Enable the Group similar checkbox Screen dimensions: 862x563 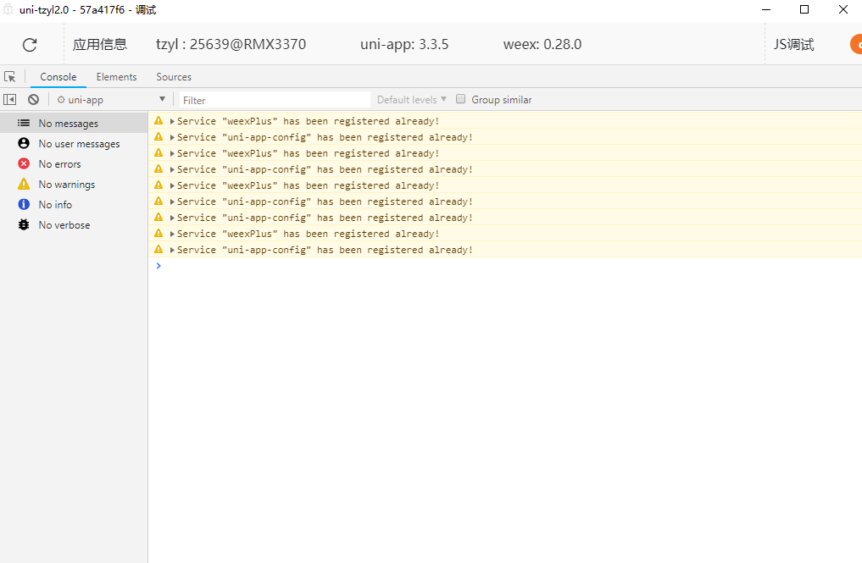coord(461,99)
